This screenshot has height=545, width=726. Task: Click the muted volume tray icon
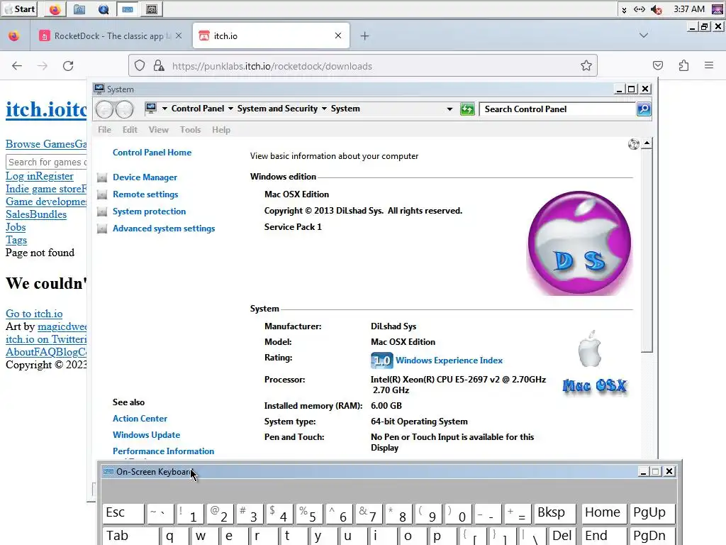(657, 9)
